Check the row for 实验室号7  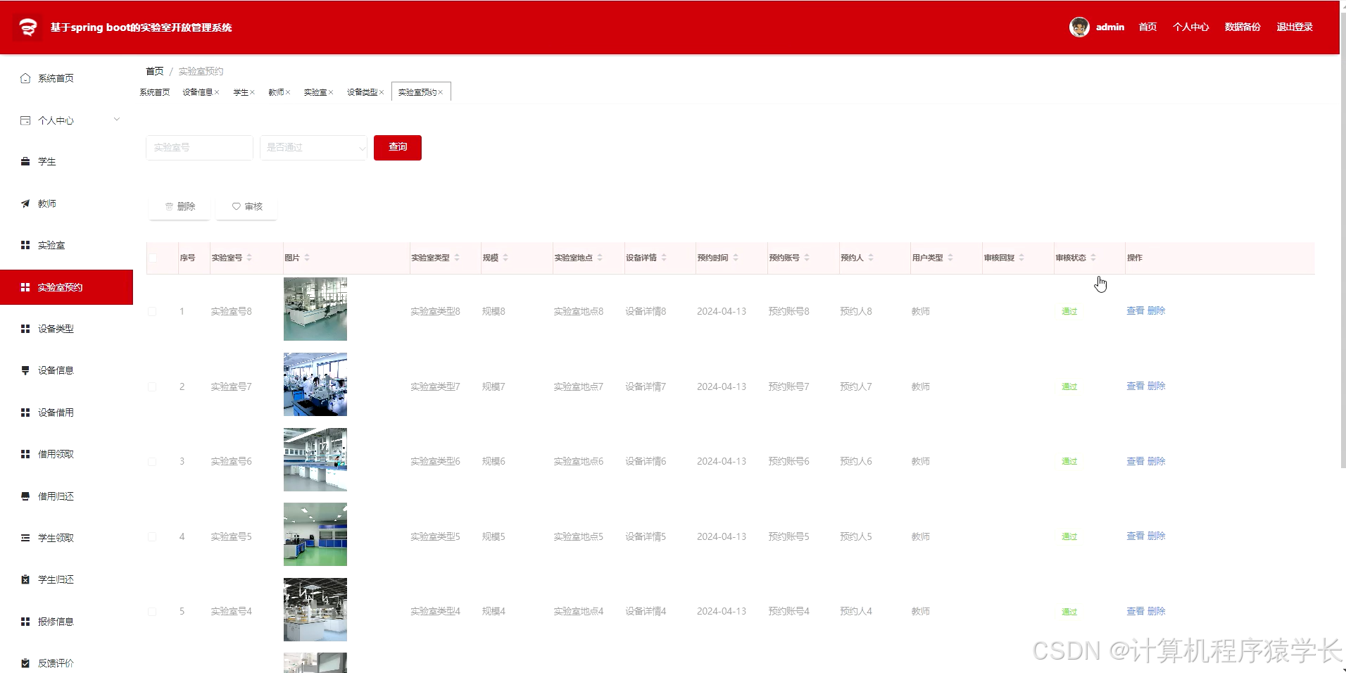152,386
